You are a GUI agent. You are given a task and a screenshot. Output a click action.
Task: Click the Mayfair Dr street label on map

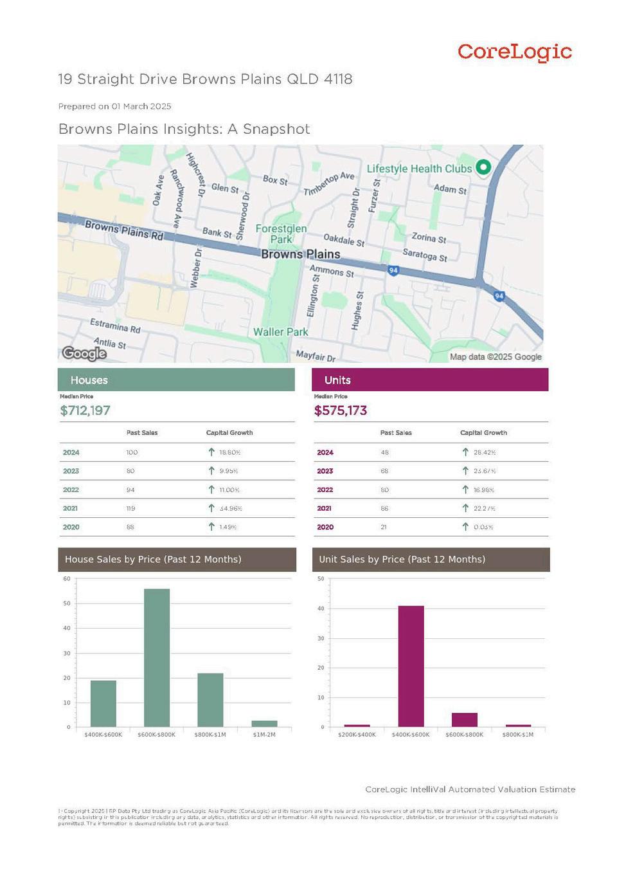click(316, 356)
